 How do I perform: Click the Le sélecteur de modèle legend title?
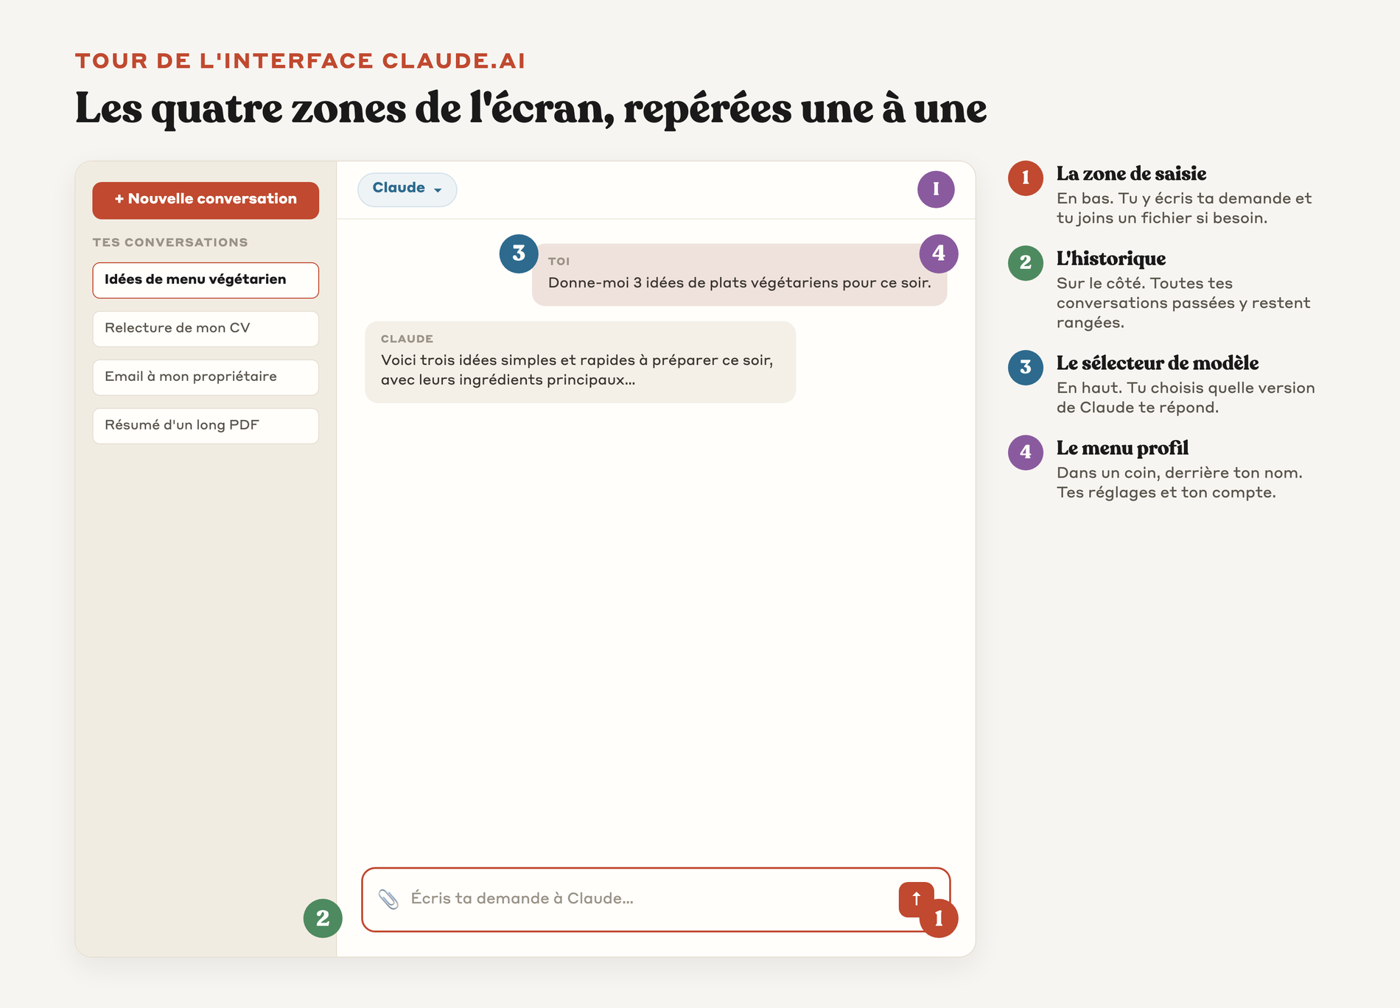(x=1157, y=363)
